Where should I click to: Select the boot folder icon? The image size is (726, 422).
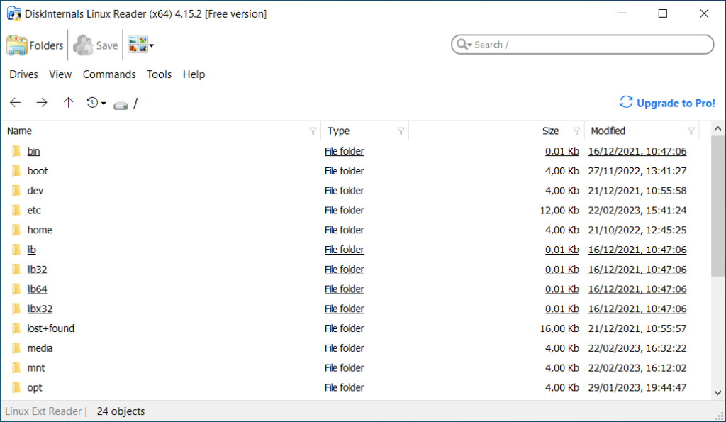[16, 171]
